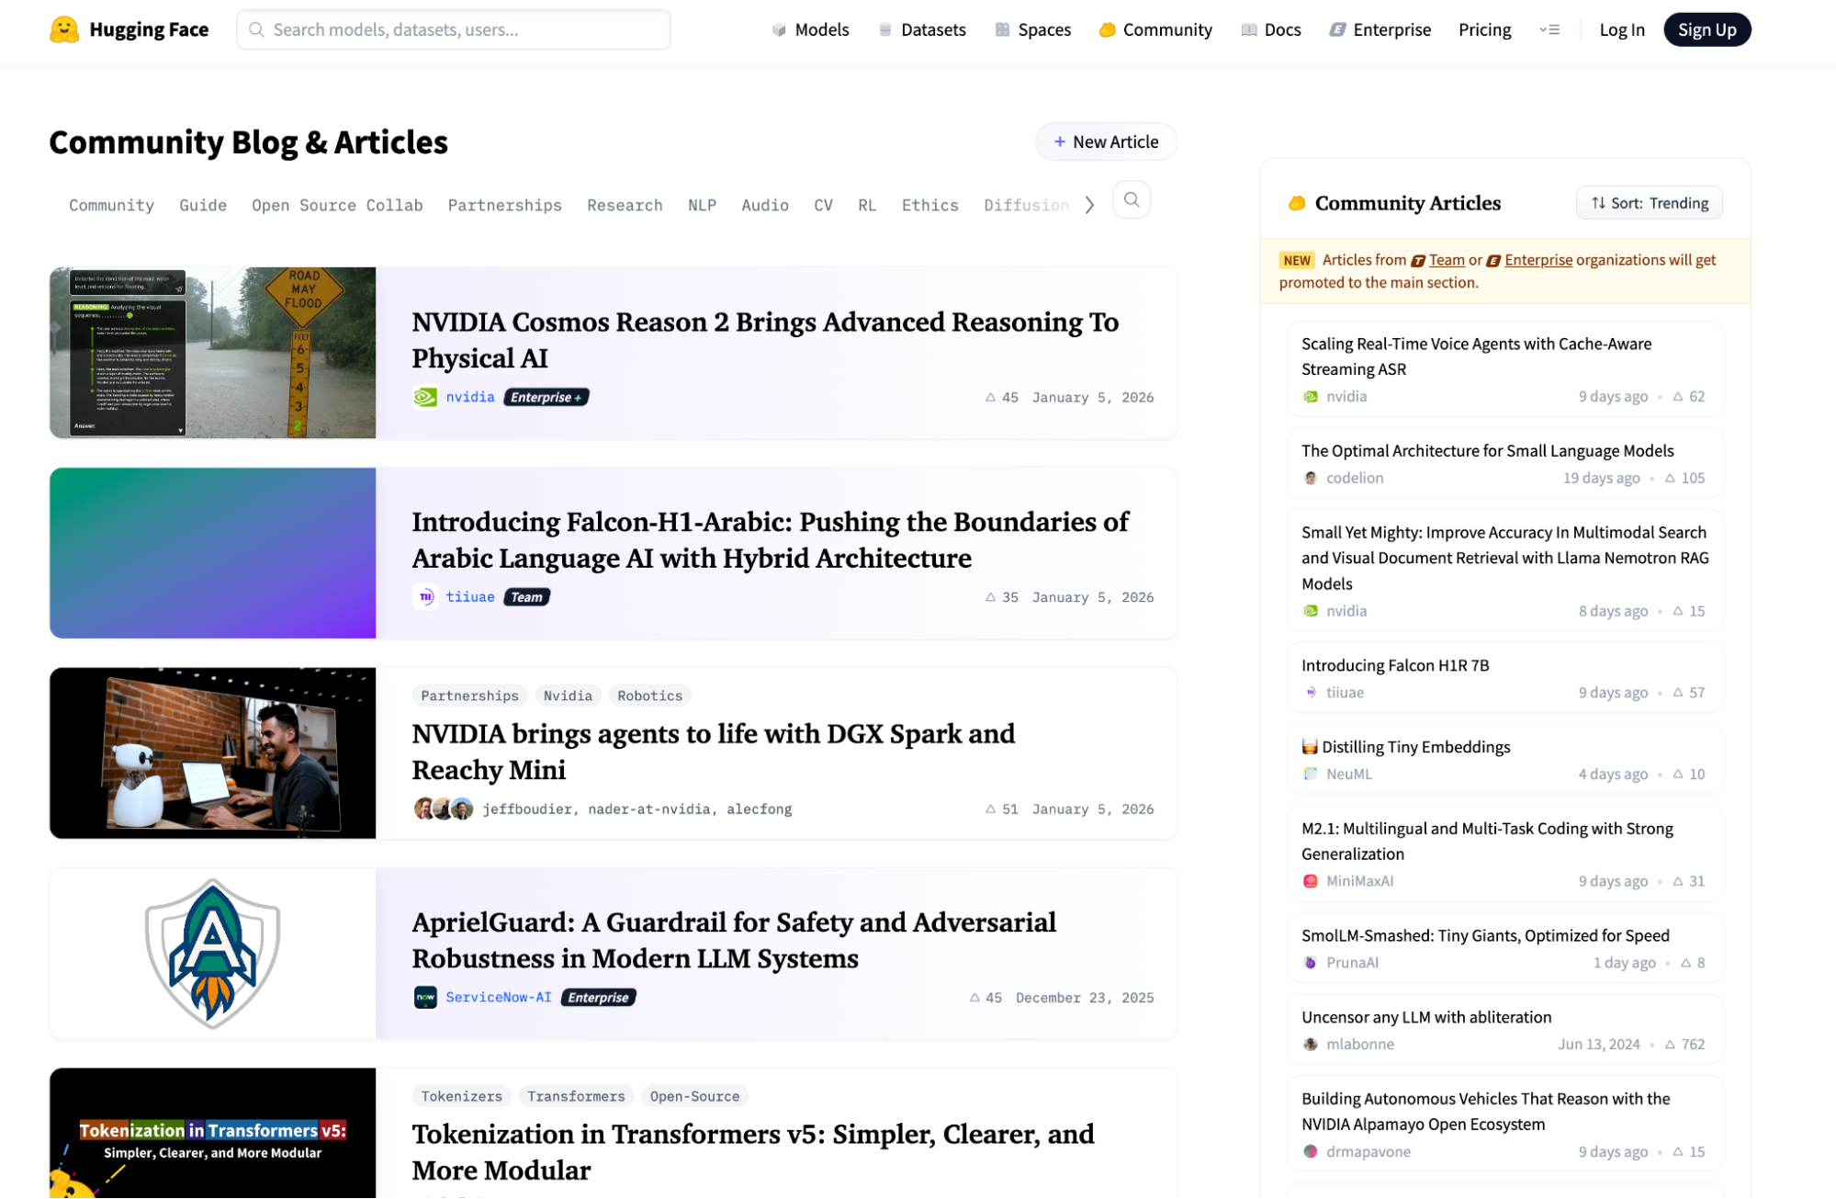
Task: Click the ServiceNow-AI avatar icon
Action: tap(425, 997)
